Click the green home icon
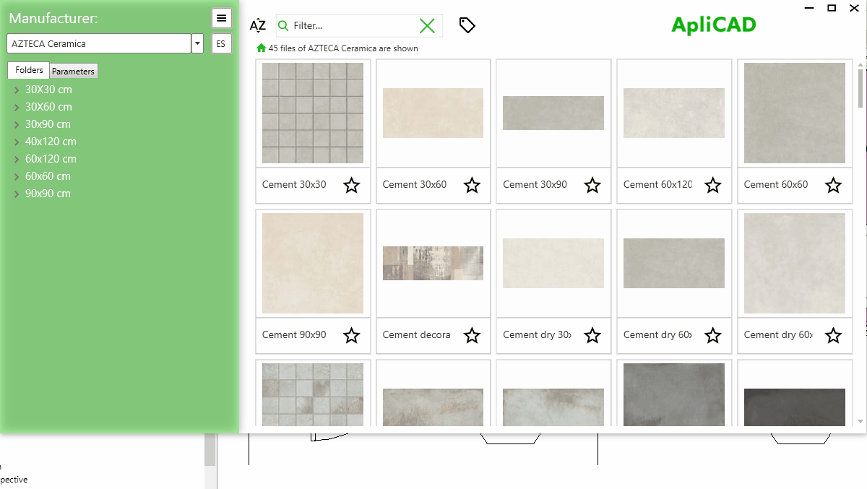Screen dimensions: 867x489 [261, 48]
